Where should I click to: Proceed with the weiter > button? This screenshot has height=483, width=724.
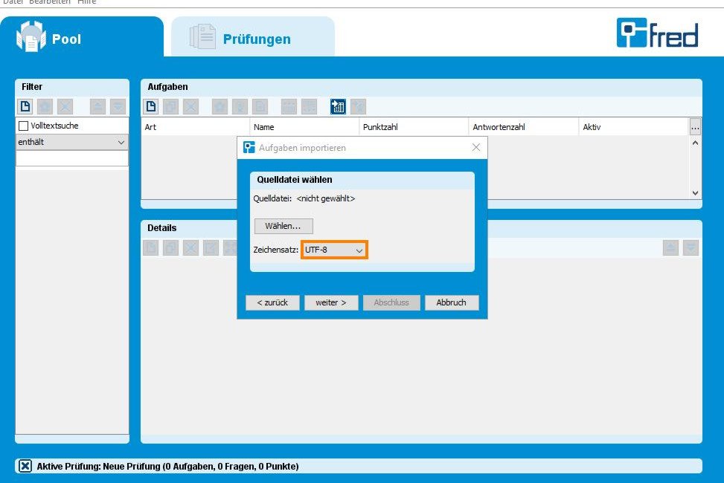coord(331,302)
